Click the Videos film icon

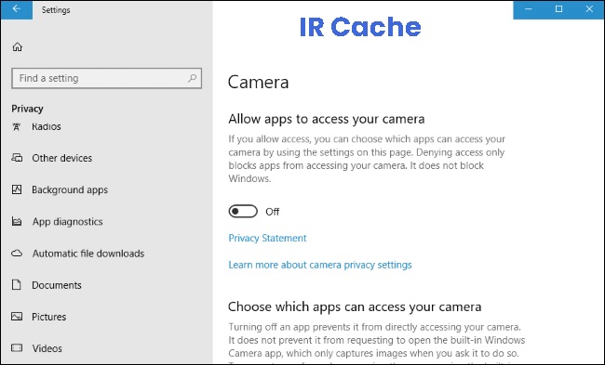pyautogui.click(x=17, y=348)
